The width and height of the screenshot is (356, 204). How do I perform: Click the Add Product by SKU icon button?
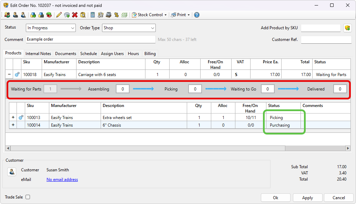pyautogui.click(x=347, y=28)
